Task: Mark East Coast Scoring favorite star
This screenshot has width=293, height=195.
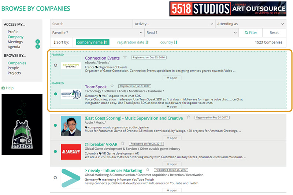Action: click(188, 117)
